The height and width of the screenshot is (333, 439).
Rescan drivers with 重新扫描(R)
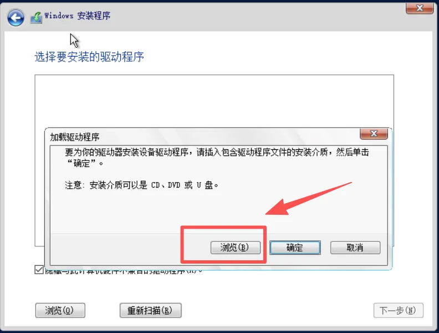pyautogui.click(x=150, y=310)
